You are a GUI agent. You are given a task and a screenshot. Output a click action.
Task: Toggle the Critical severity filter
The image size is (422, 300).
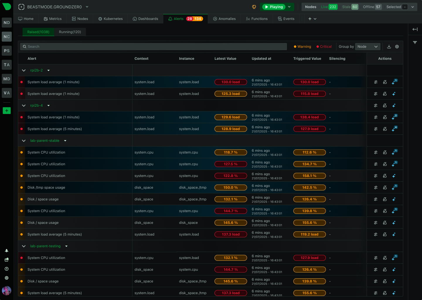(x=324, y=47)
